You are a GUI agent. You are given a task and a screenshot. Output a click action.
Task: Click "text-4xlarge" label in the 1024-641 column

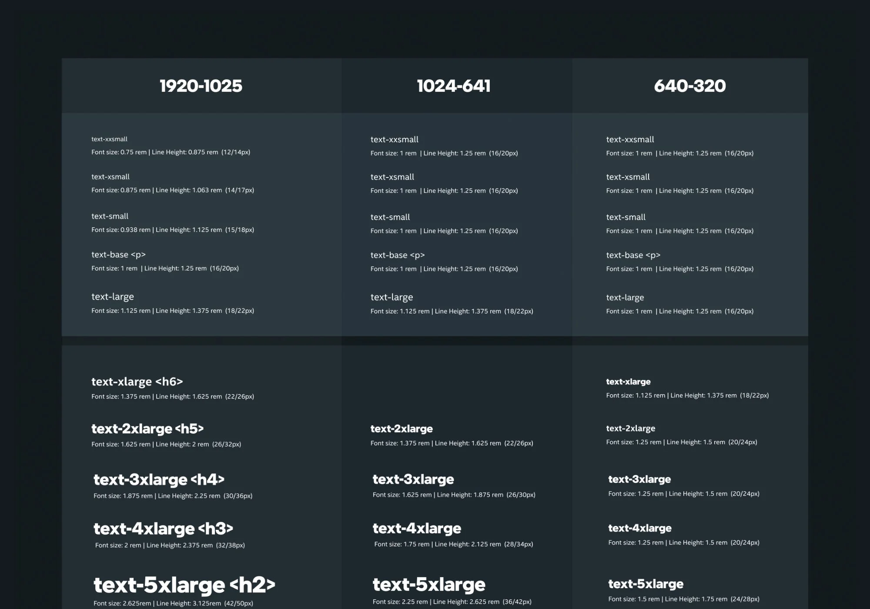(x=417, y=529)
